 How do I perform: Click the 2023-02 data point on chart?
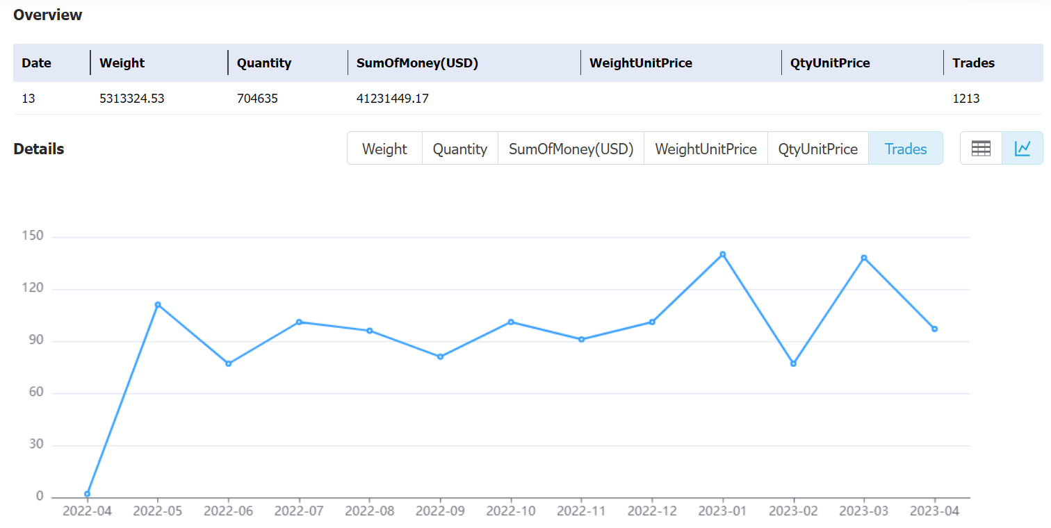pyautogui.click(x=793, y=363)
